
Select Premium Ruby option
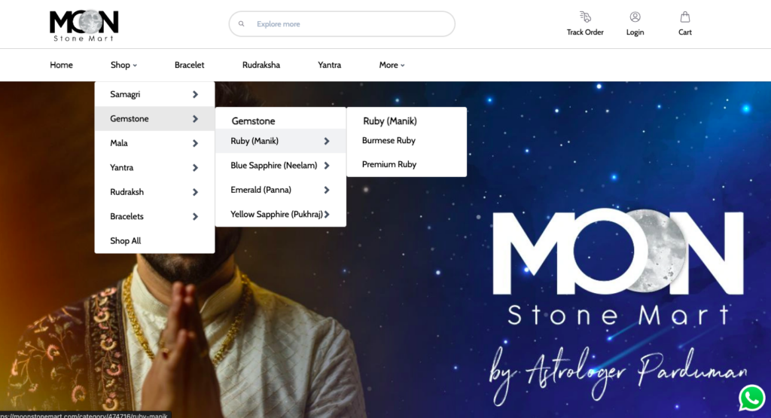[x=389, y=164]
